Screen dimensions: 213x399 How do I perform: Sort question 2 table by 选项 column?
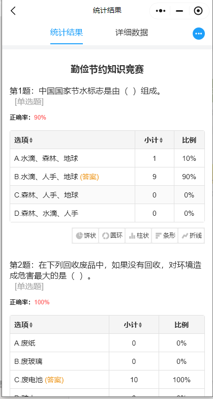tap(23, 325)
